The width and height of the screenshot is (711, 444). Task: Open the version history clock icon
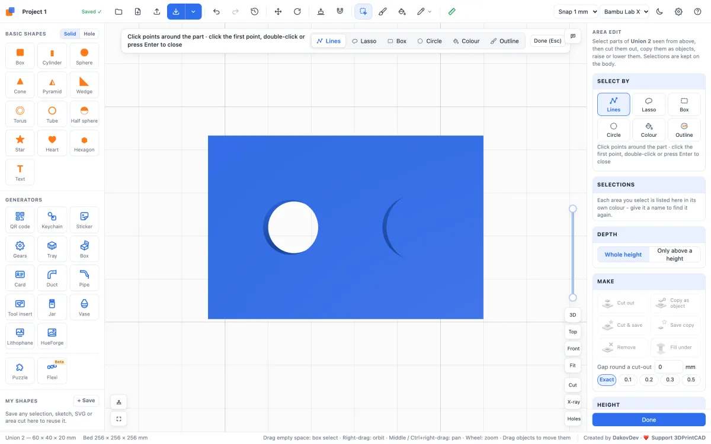[x=254, y=12]
